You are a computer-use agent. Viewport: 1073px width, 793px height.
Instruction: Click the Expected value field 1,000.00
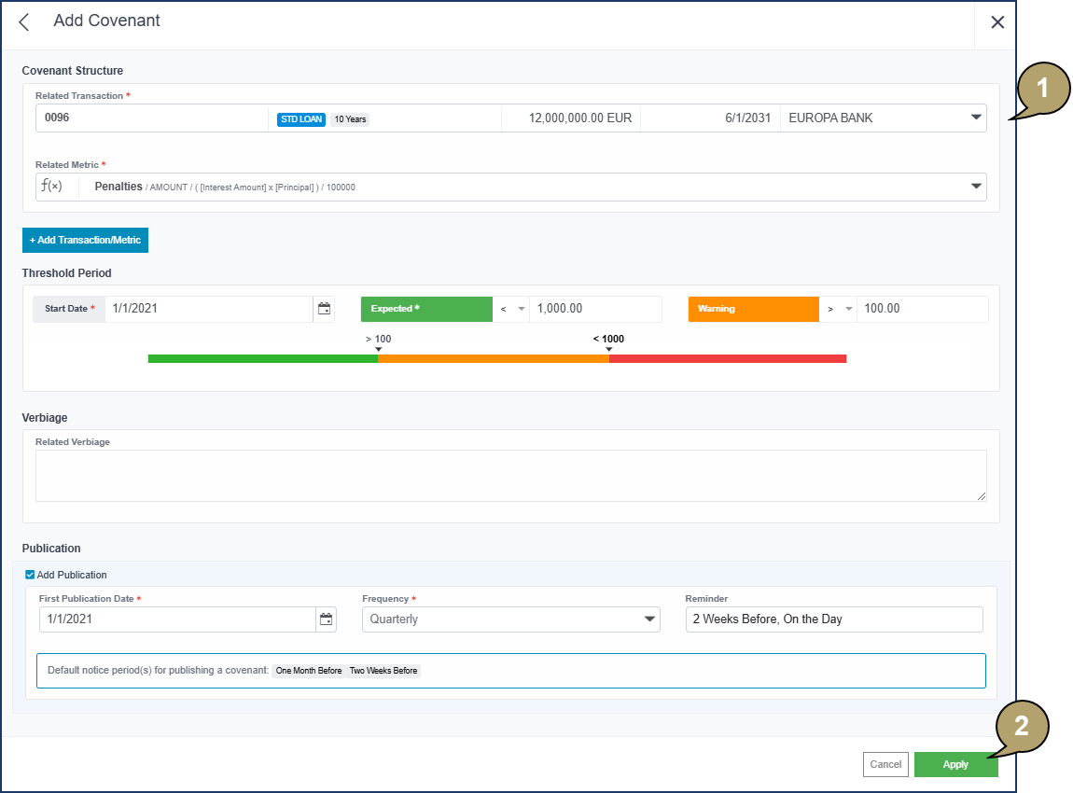[594, 309]
